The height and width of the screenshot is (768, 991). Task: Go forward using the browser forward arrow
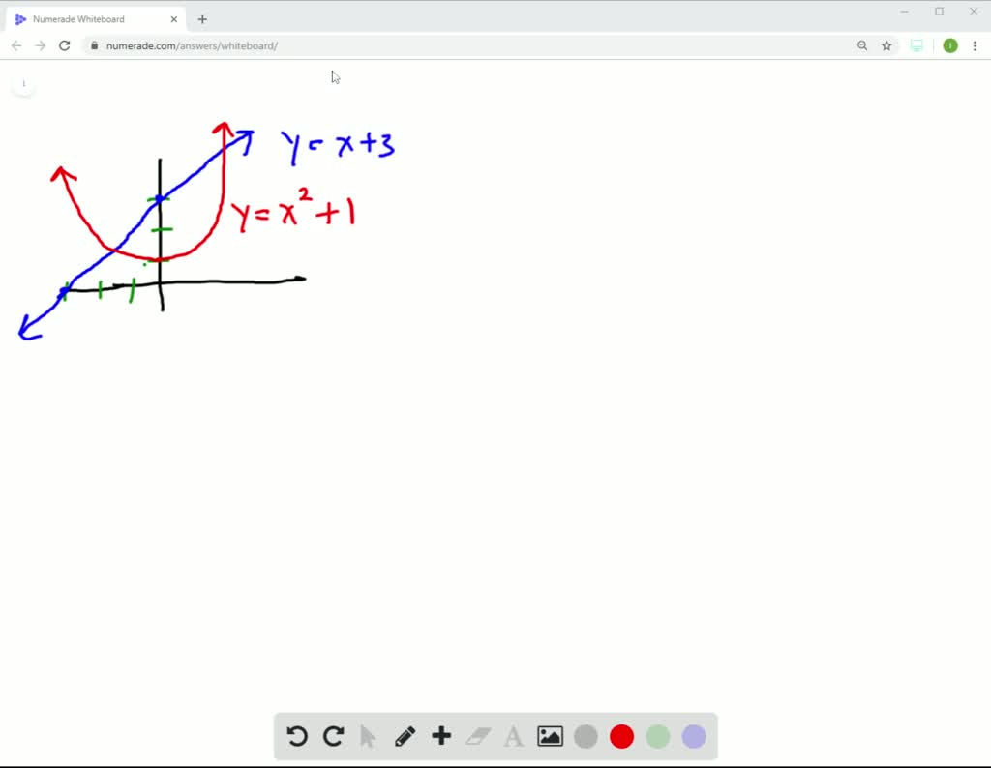tap(40, 44)
